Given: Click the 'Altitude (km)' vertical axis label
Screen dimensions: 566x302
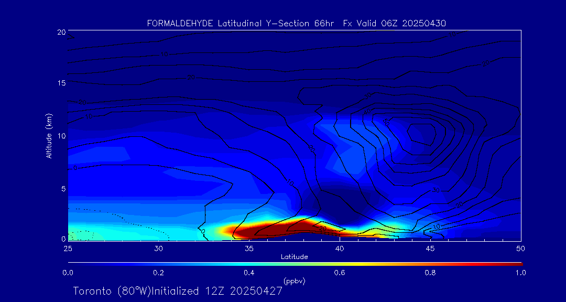Looking at the screenshot, I should click(x=49, y=135).
